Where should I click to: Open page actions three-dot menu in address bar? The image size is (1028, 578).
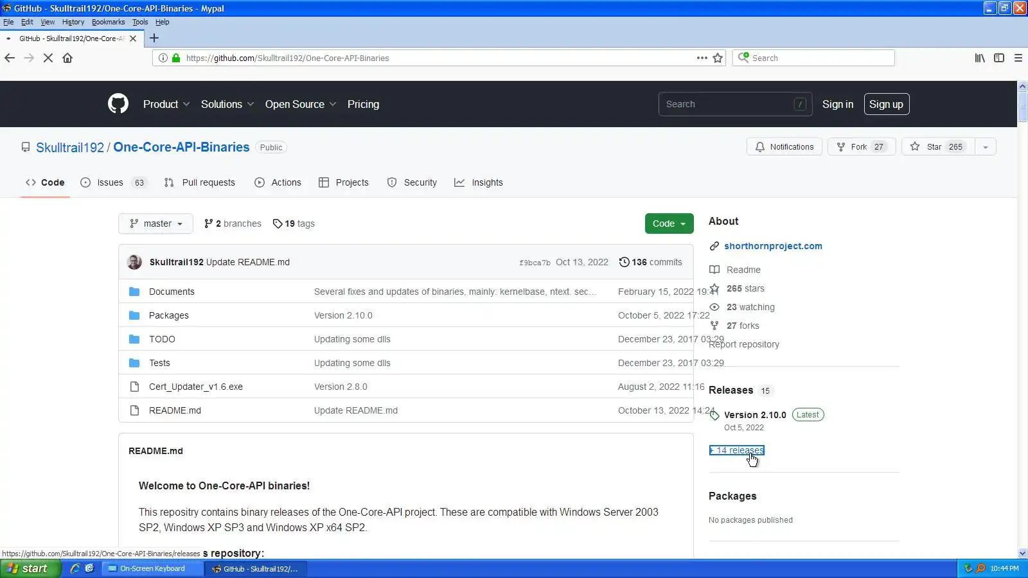pyautogui.click(x=702, y=58)
